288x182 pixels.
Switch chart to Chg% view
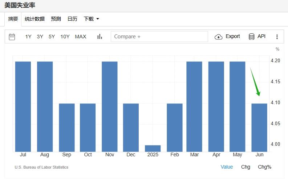click(264, 167)
